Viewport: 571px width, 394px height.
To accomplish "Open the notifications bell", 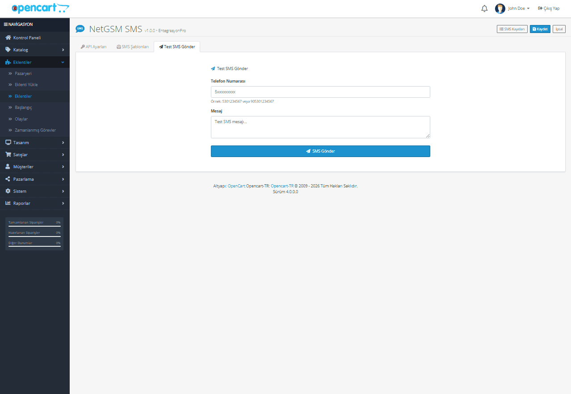I will pos(484,8).
